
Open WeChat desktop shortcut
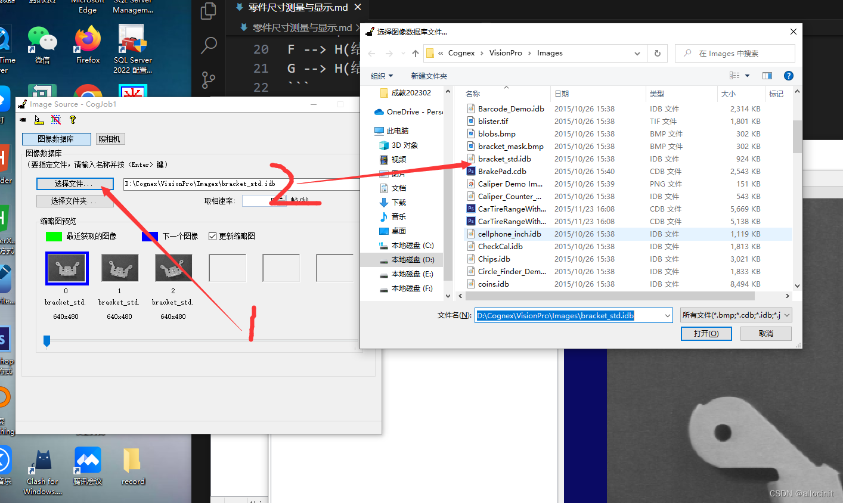pos(42,45)
